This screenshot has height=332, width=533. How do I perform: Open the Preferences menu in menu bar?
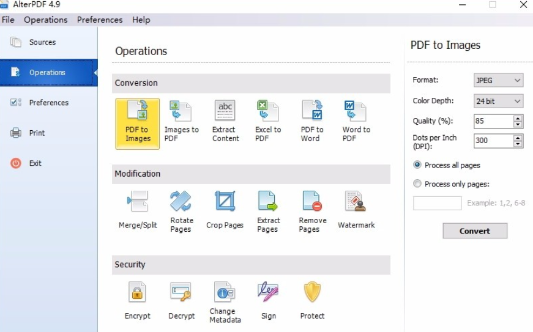pos(100,20)
